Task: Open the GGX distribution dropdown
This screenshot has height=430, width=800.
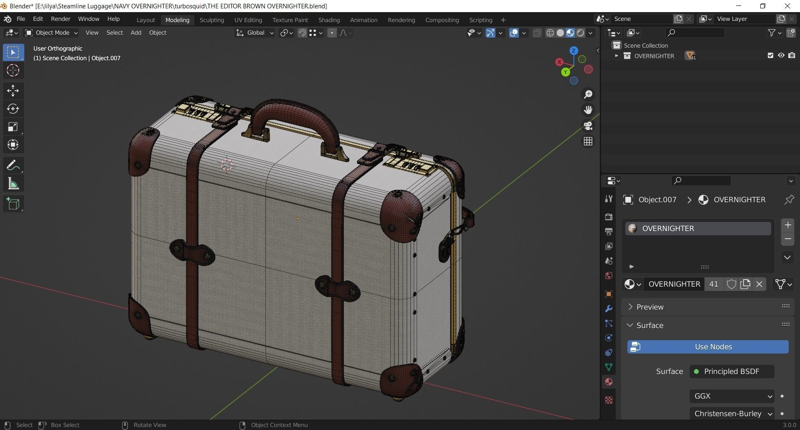Action: coord(732,396)
